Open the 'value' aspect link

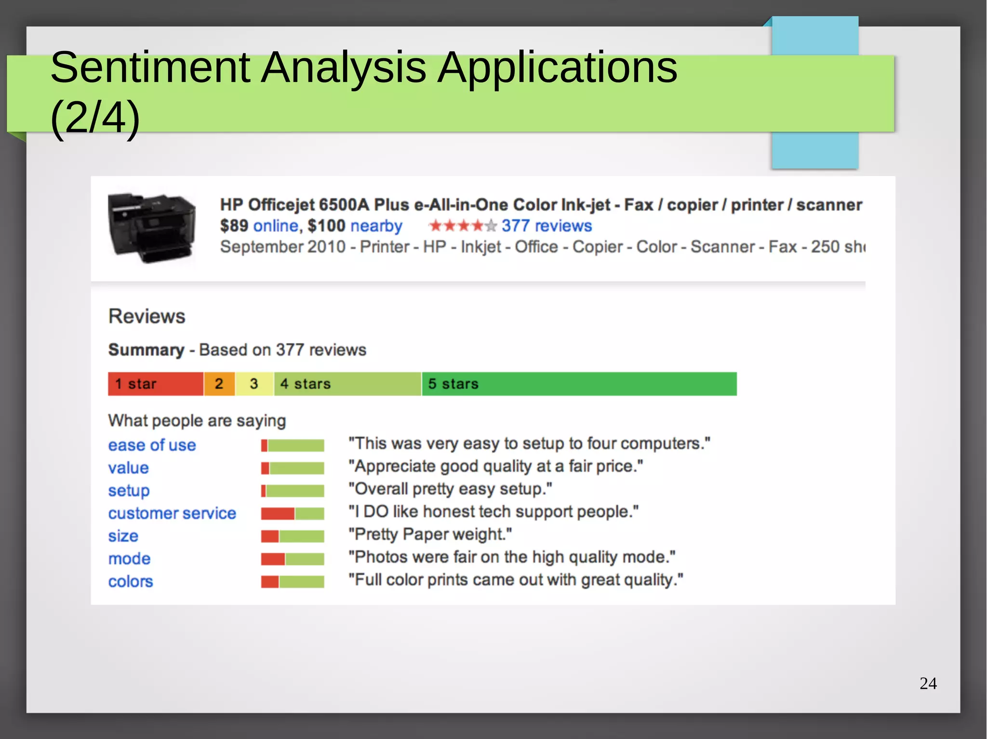click(x=128, y=468)
